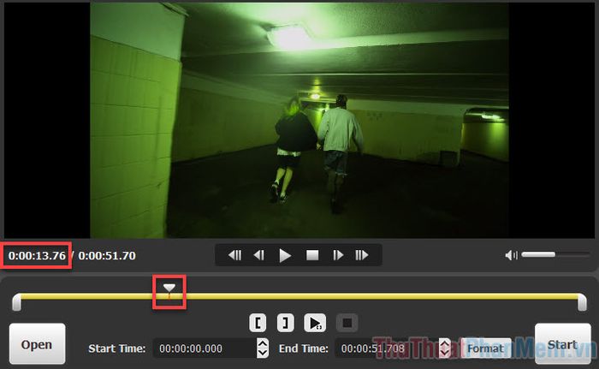
Task: Step back one frame
Action: coord(259,255)
